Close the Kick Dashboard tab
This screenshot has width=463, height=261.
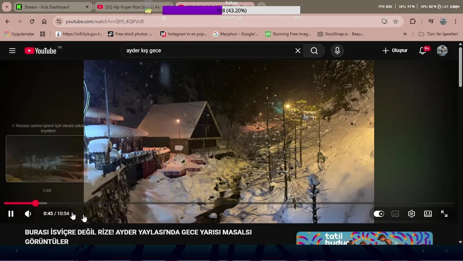(87, 7)
